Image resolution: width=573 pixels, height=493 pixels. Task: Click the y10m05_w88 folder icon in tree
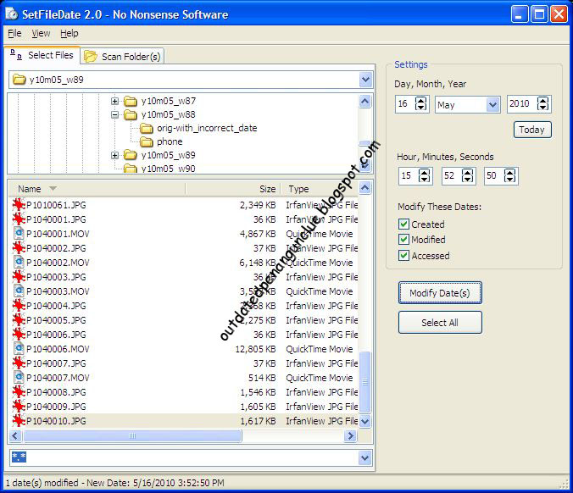[x=130, y=114]
